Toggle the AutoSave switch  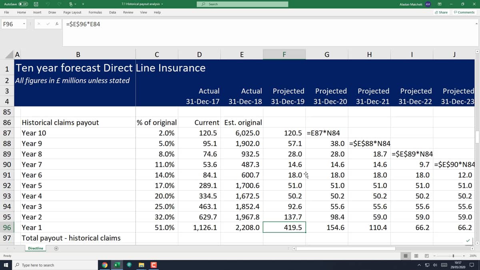pos(22,4)
